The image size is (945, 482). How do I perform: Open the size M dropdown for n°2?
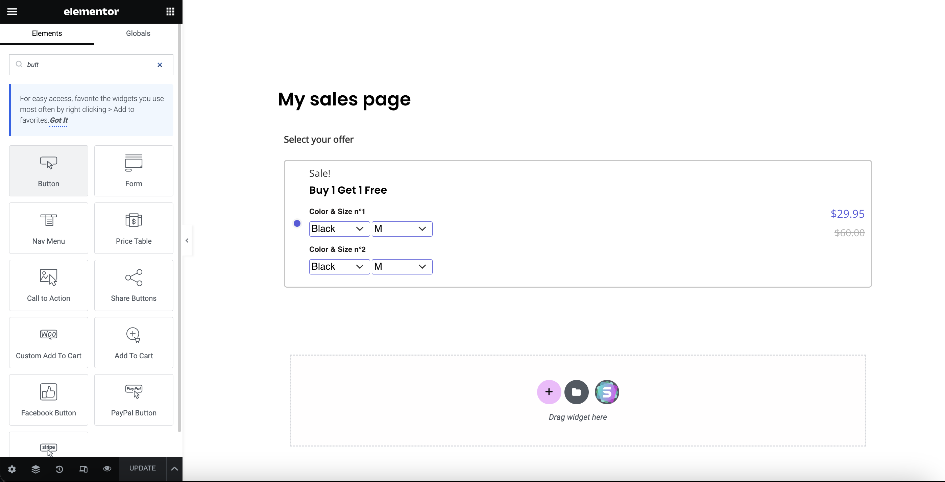[x=402, y=267]
